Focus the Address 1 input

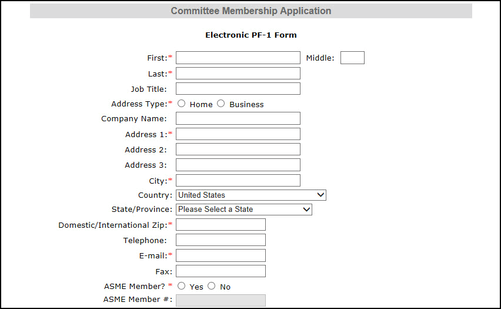pyautogui.click(x=238, y=134)
